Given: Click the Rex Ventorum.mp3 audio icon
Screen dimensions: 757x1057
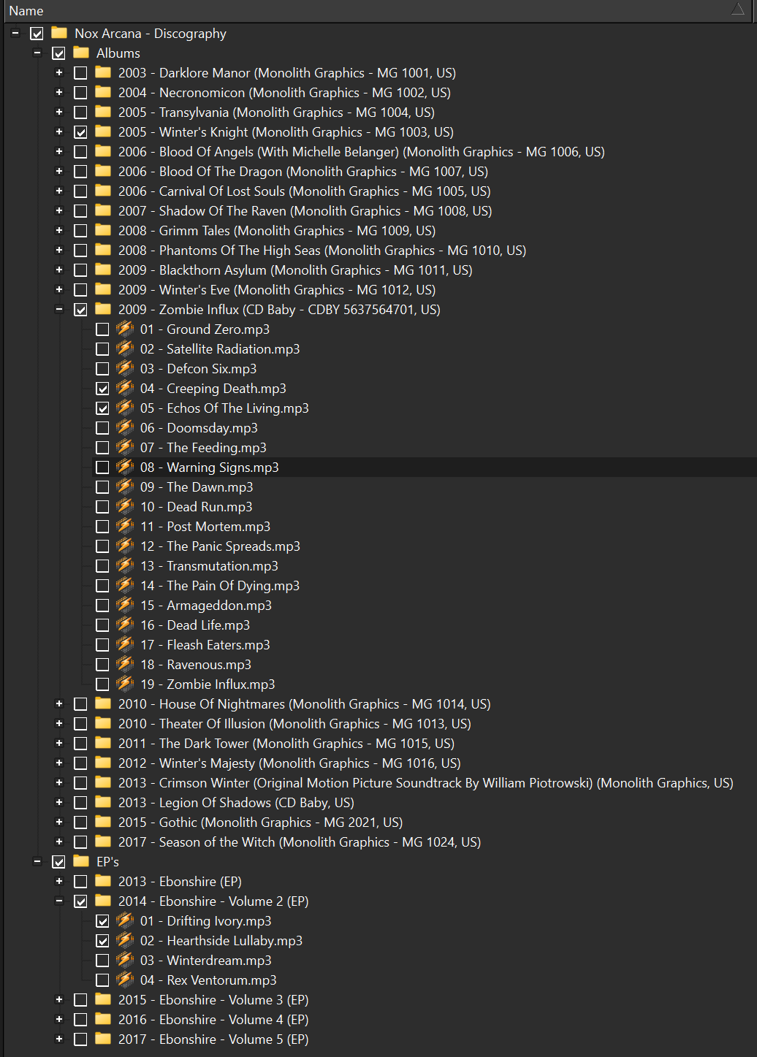Looking at the screenshot, I should pyautogui.click(x=125, y=980).
